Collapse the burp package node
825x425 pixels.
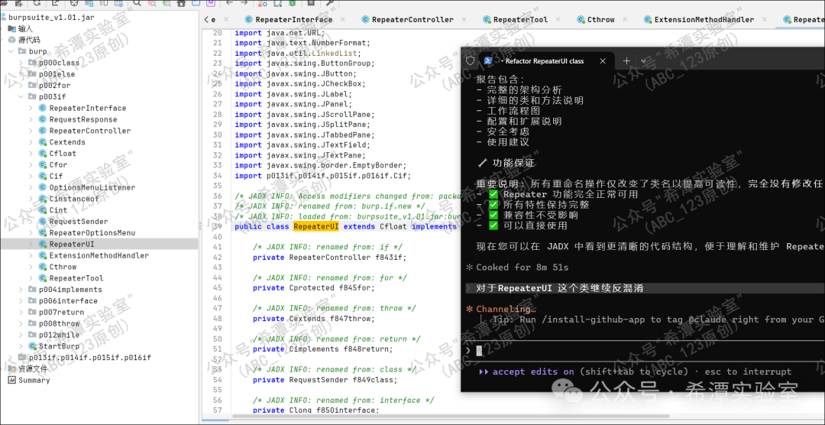[x=11, y=51]
